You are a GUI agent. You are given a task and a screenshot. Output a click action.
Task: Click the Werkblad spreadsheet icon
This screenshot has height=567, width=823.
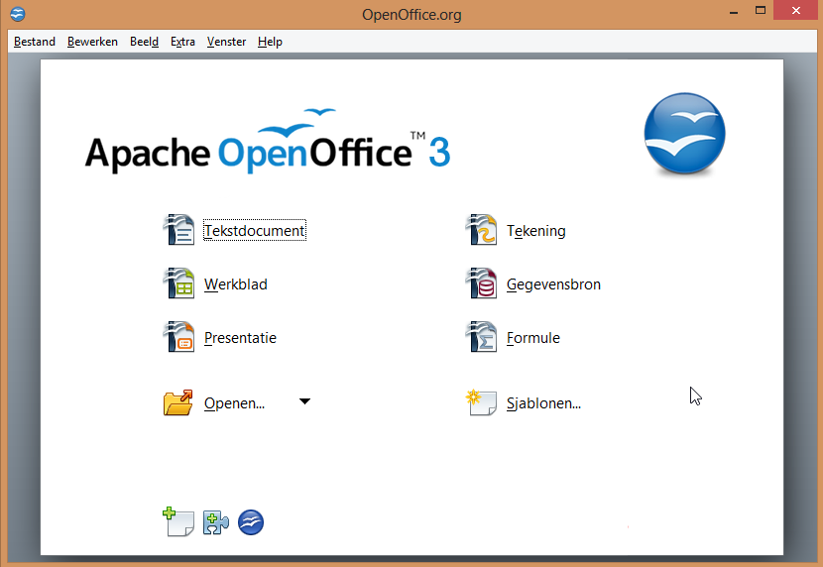pyautogui.click(x=178, y=283)
